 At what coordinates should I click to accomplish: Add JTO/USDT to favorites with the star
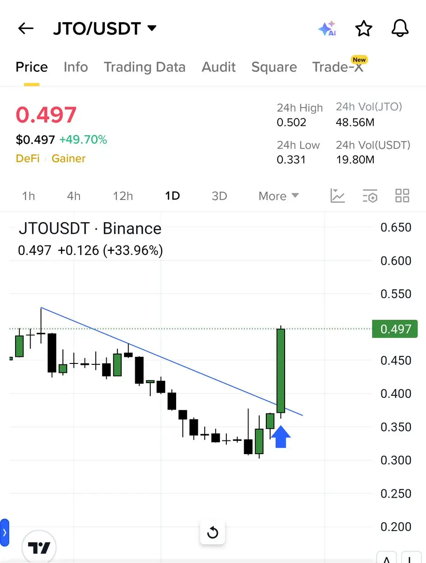click(364, 28)
